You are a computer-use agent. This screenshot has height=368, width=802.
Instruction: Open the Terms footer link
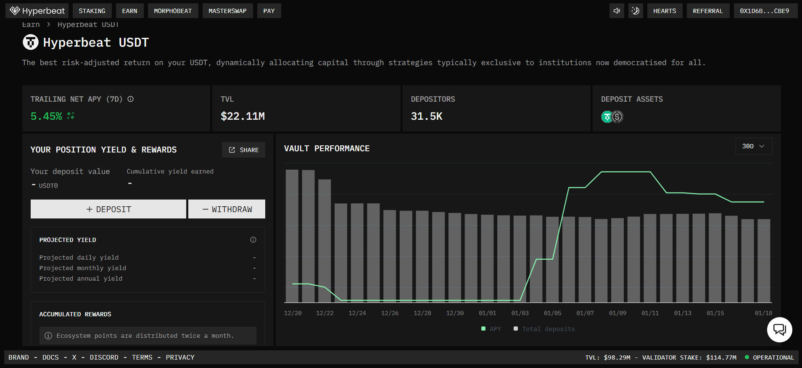tap(142, 357)
